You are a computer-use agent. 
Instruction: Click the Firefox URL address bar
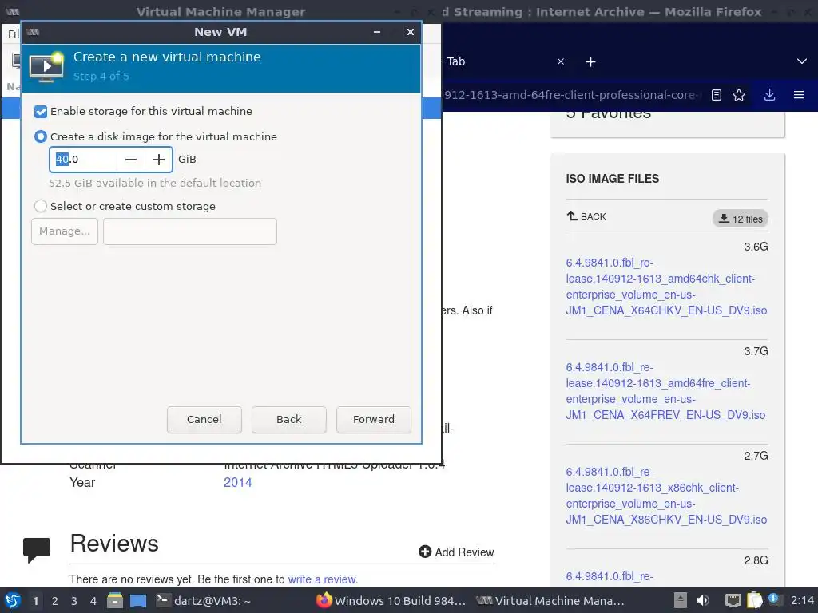coord(571,95)
